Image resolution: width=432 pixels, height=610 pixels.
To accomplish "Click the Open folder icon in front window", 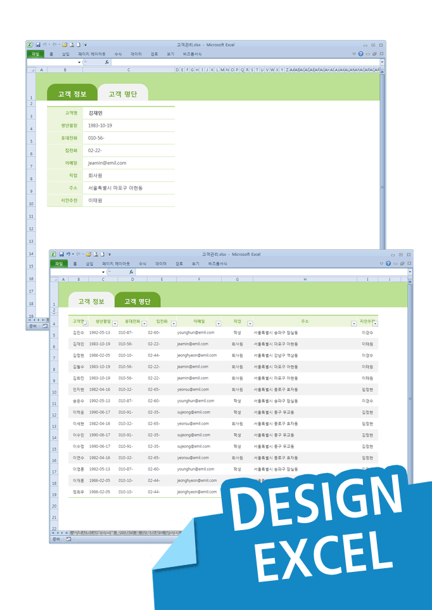I will click(x=89, y=254).
